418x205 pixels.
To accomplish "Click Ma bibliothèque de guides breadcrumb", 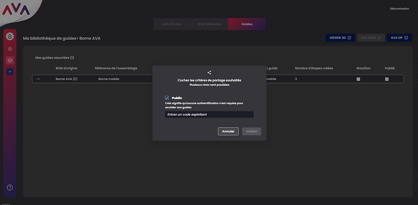I will pyautogui.click(x=49, y=38).
